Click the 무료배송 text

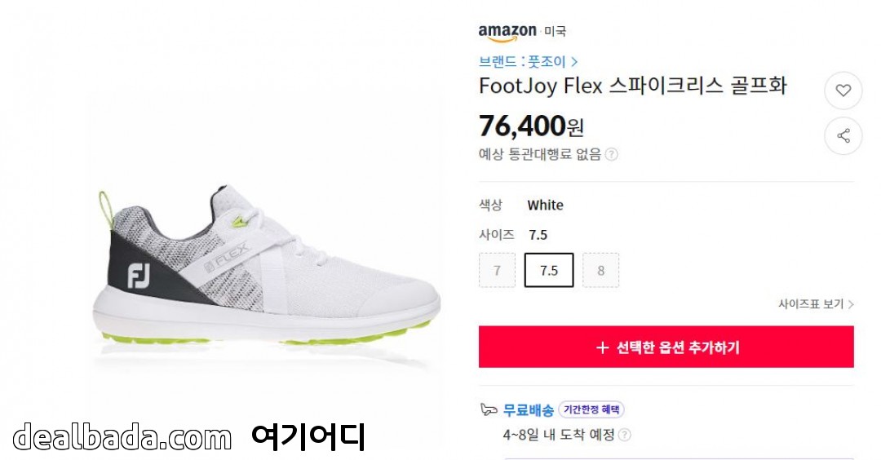pyautogui.click(x=529, y=409)
